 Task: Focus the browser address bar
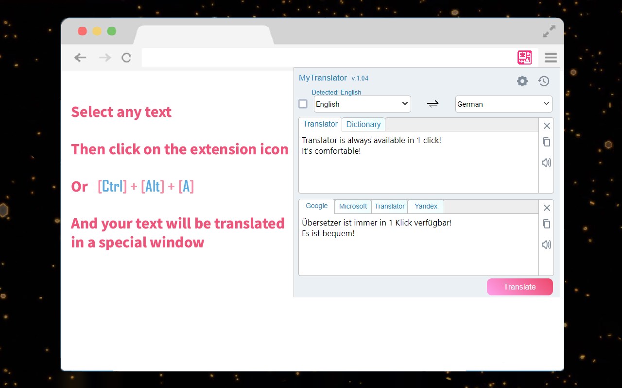point(328,58)
